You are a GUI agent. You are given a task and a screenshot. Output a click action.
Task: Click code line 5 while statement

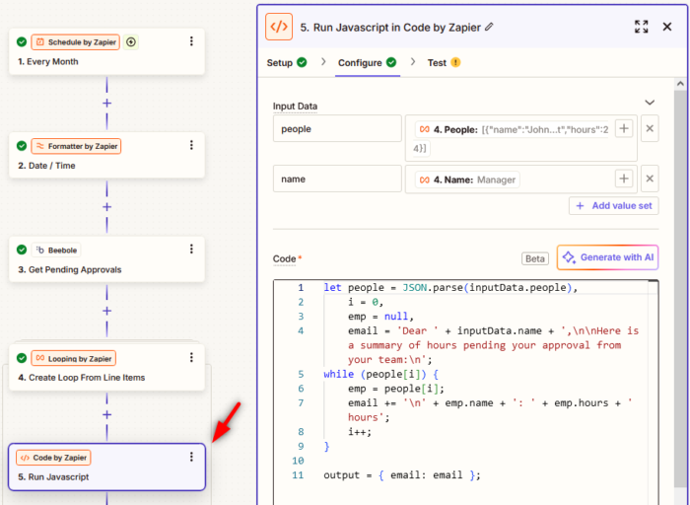(x=381, y=374)
